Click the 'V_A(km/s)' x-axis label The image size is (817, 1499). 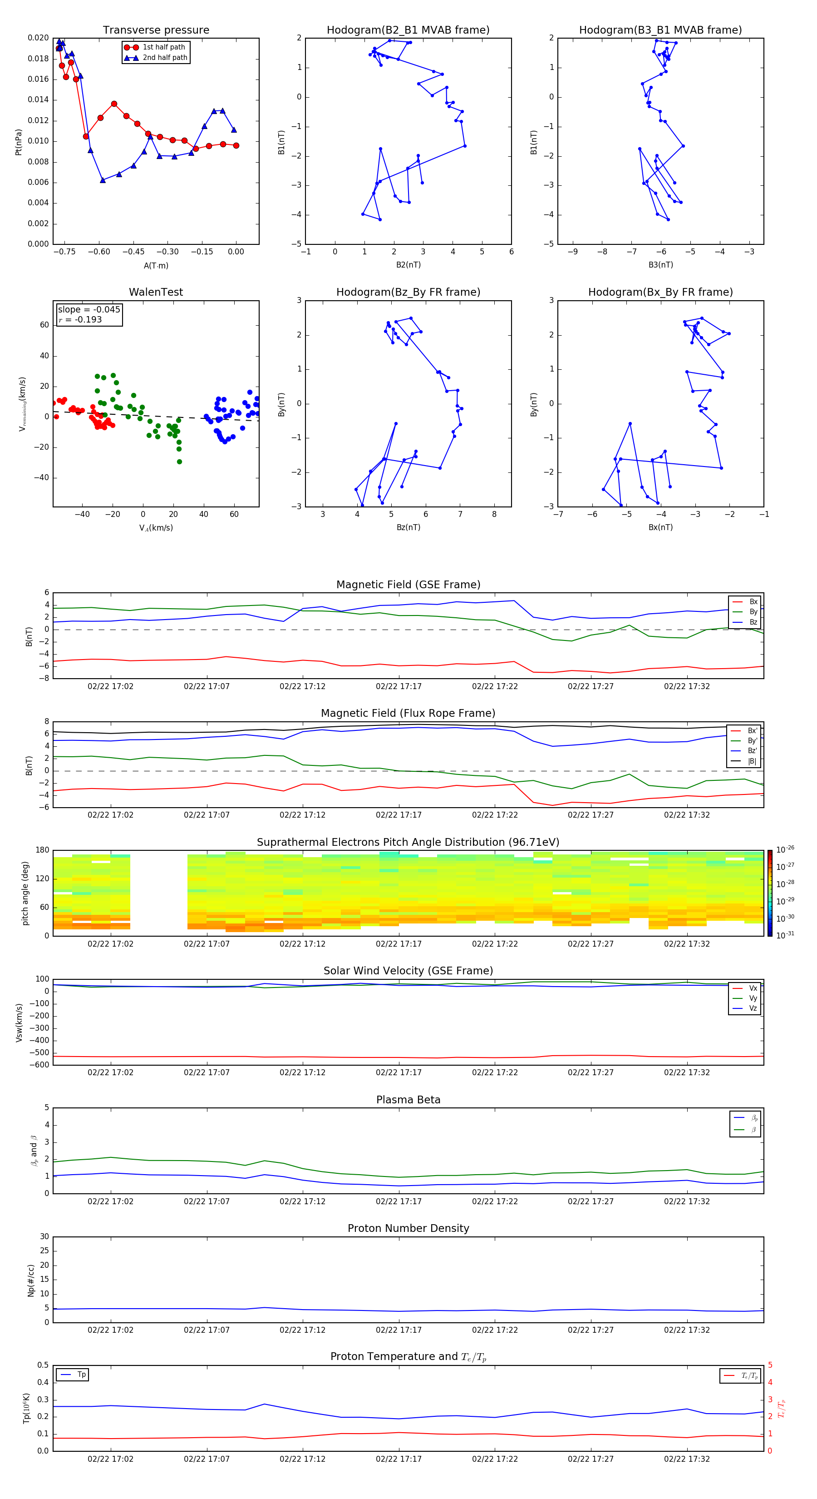click(x=156, y=528)
